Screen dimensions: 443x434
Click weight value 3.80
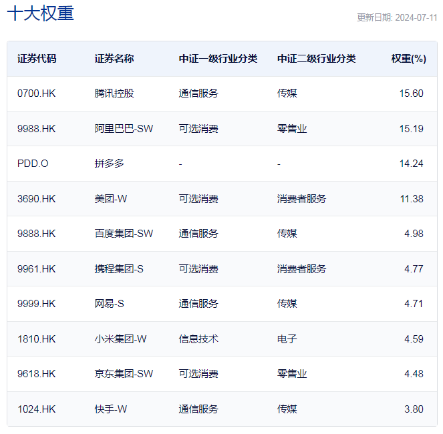tap(414, 409)
